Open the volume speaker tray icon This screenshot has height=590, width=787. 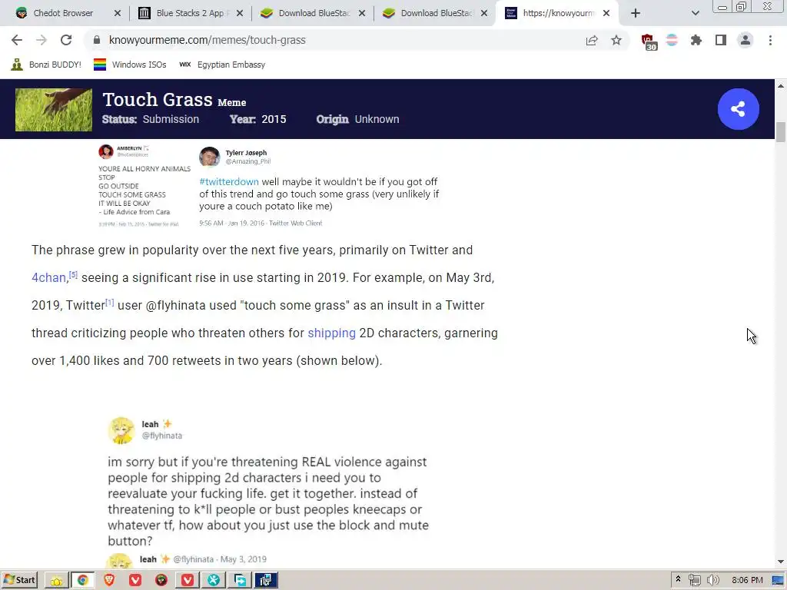pos(712,580)
